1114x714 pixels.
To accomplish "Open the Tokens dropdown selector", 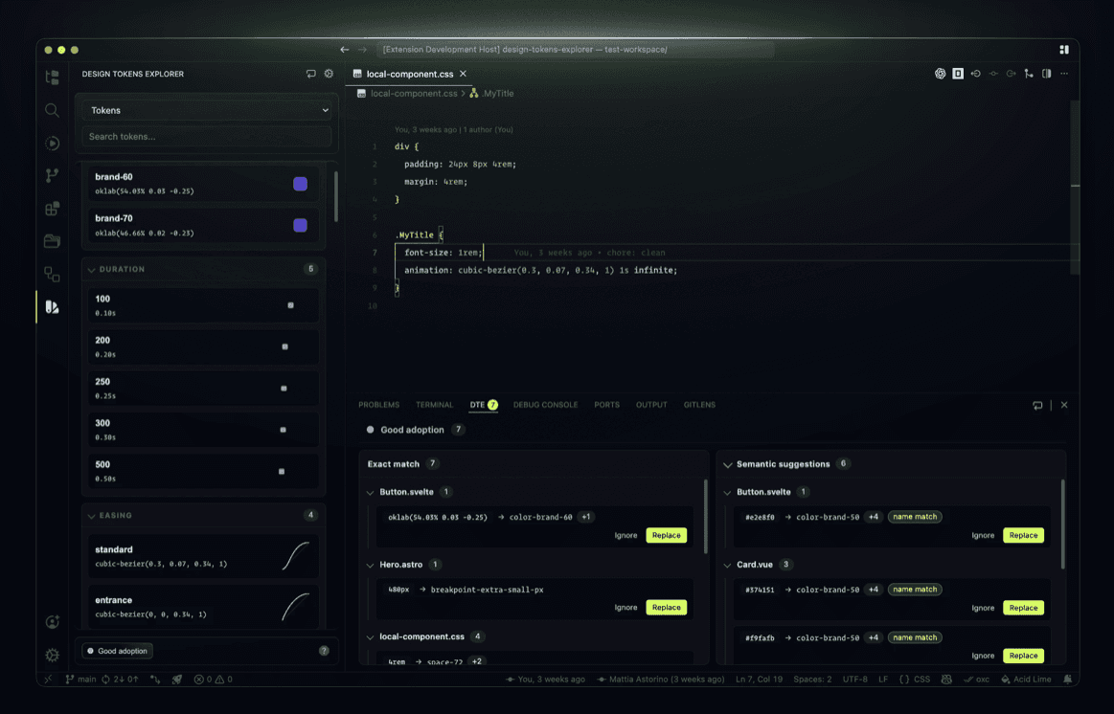I will [207, 110].
